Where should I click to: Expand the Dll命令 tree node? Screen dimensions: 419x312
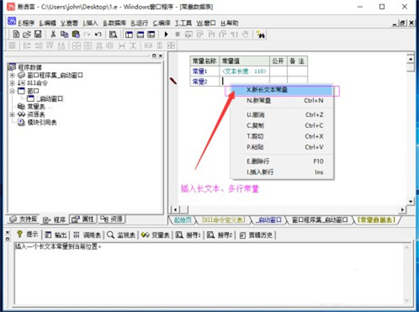click(x=12, y=83)
